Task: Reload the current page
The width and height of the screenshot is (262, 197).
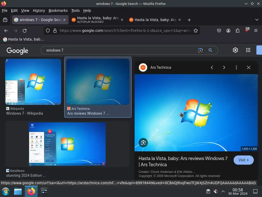Action: tap(25, 31)
